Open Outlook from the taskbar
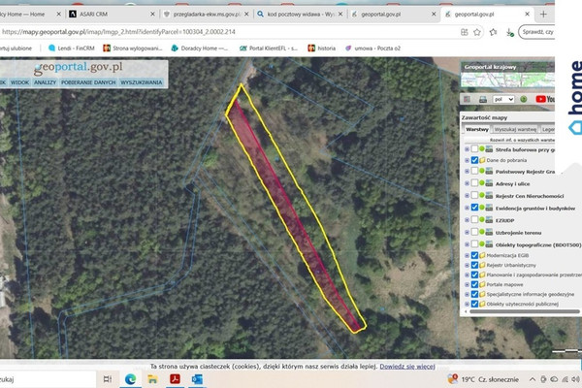Screen dimensions: 582x388 click(197, 379)
